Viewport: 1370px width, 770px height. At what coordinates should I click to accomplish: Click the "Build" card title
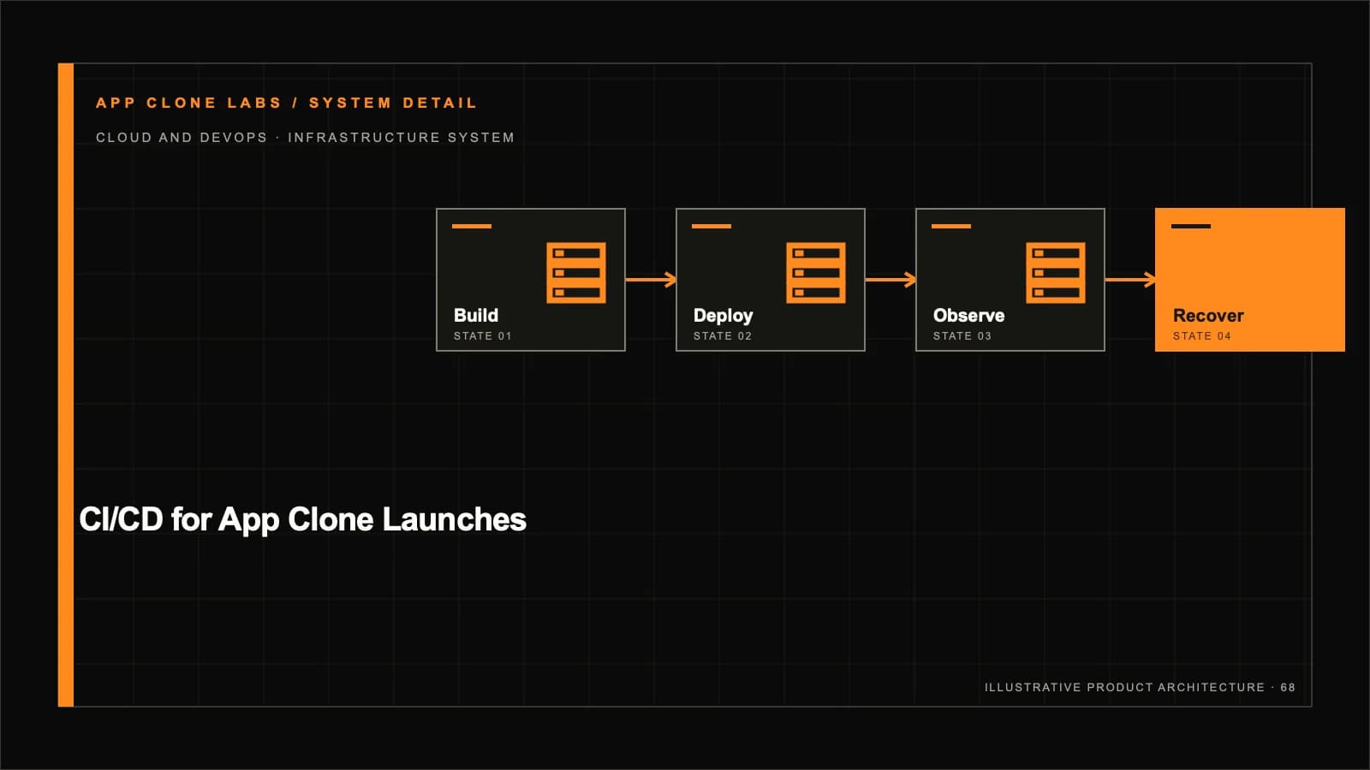click(476, 316)
